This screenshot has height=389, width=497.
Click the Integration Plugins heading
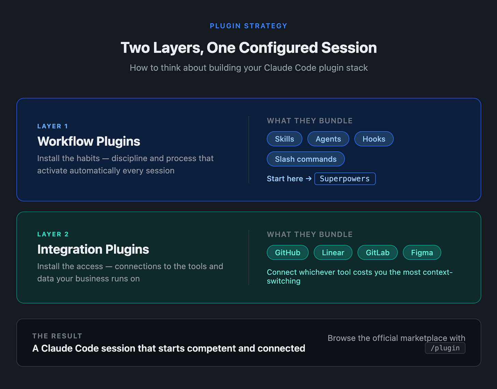(93, 249)
